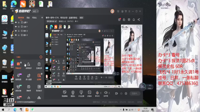This screenshot has height=112, width=200.
Task: Add screen capture source
Action: point(65,94)
